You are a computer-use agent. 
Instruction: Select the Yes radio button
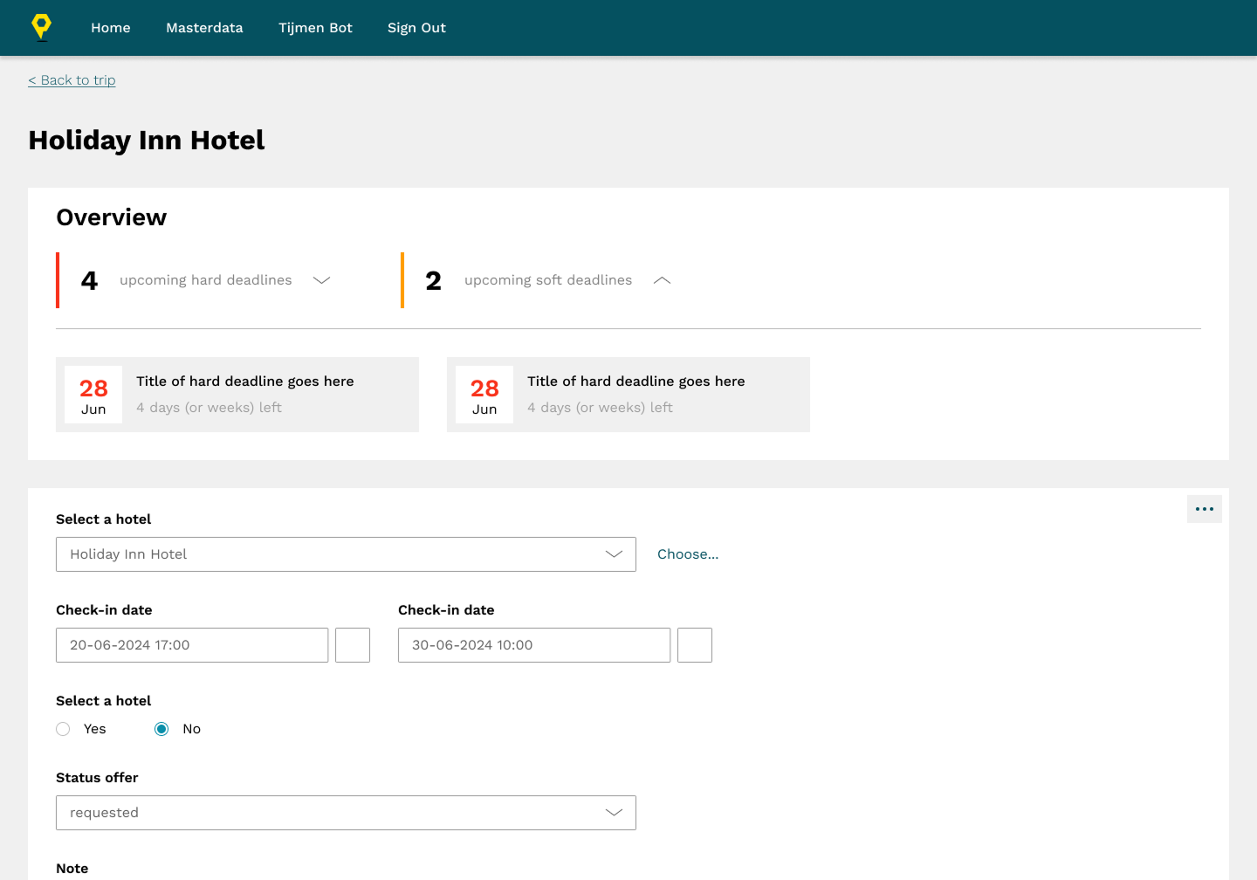63,729
